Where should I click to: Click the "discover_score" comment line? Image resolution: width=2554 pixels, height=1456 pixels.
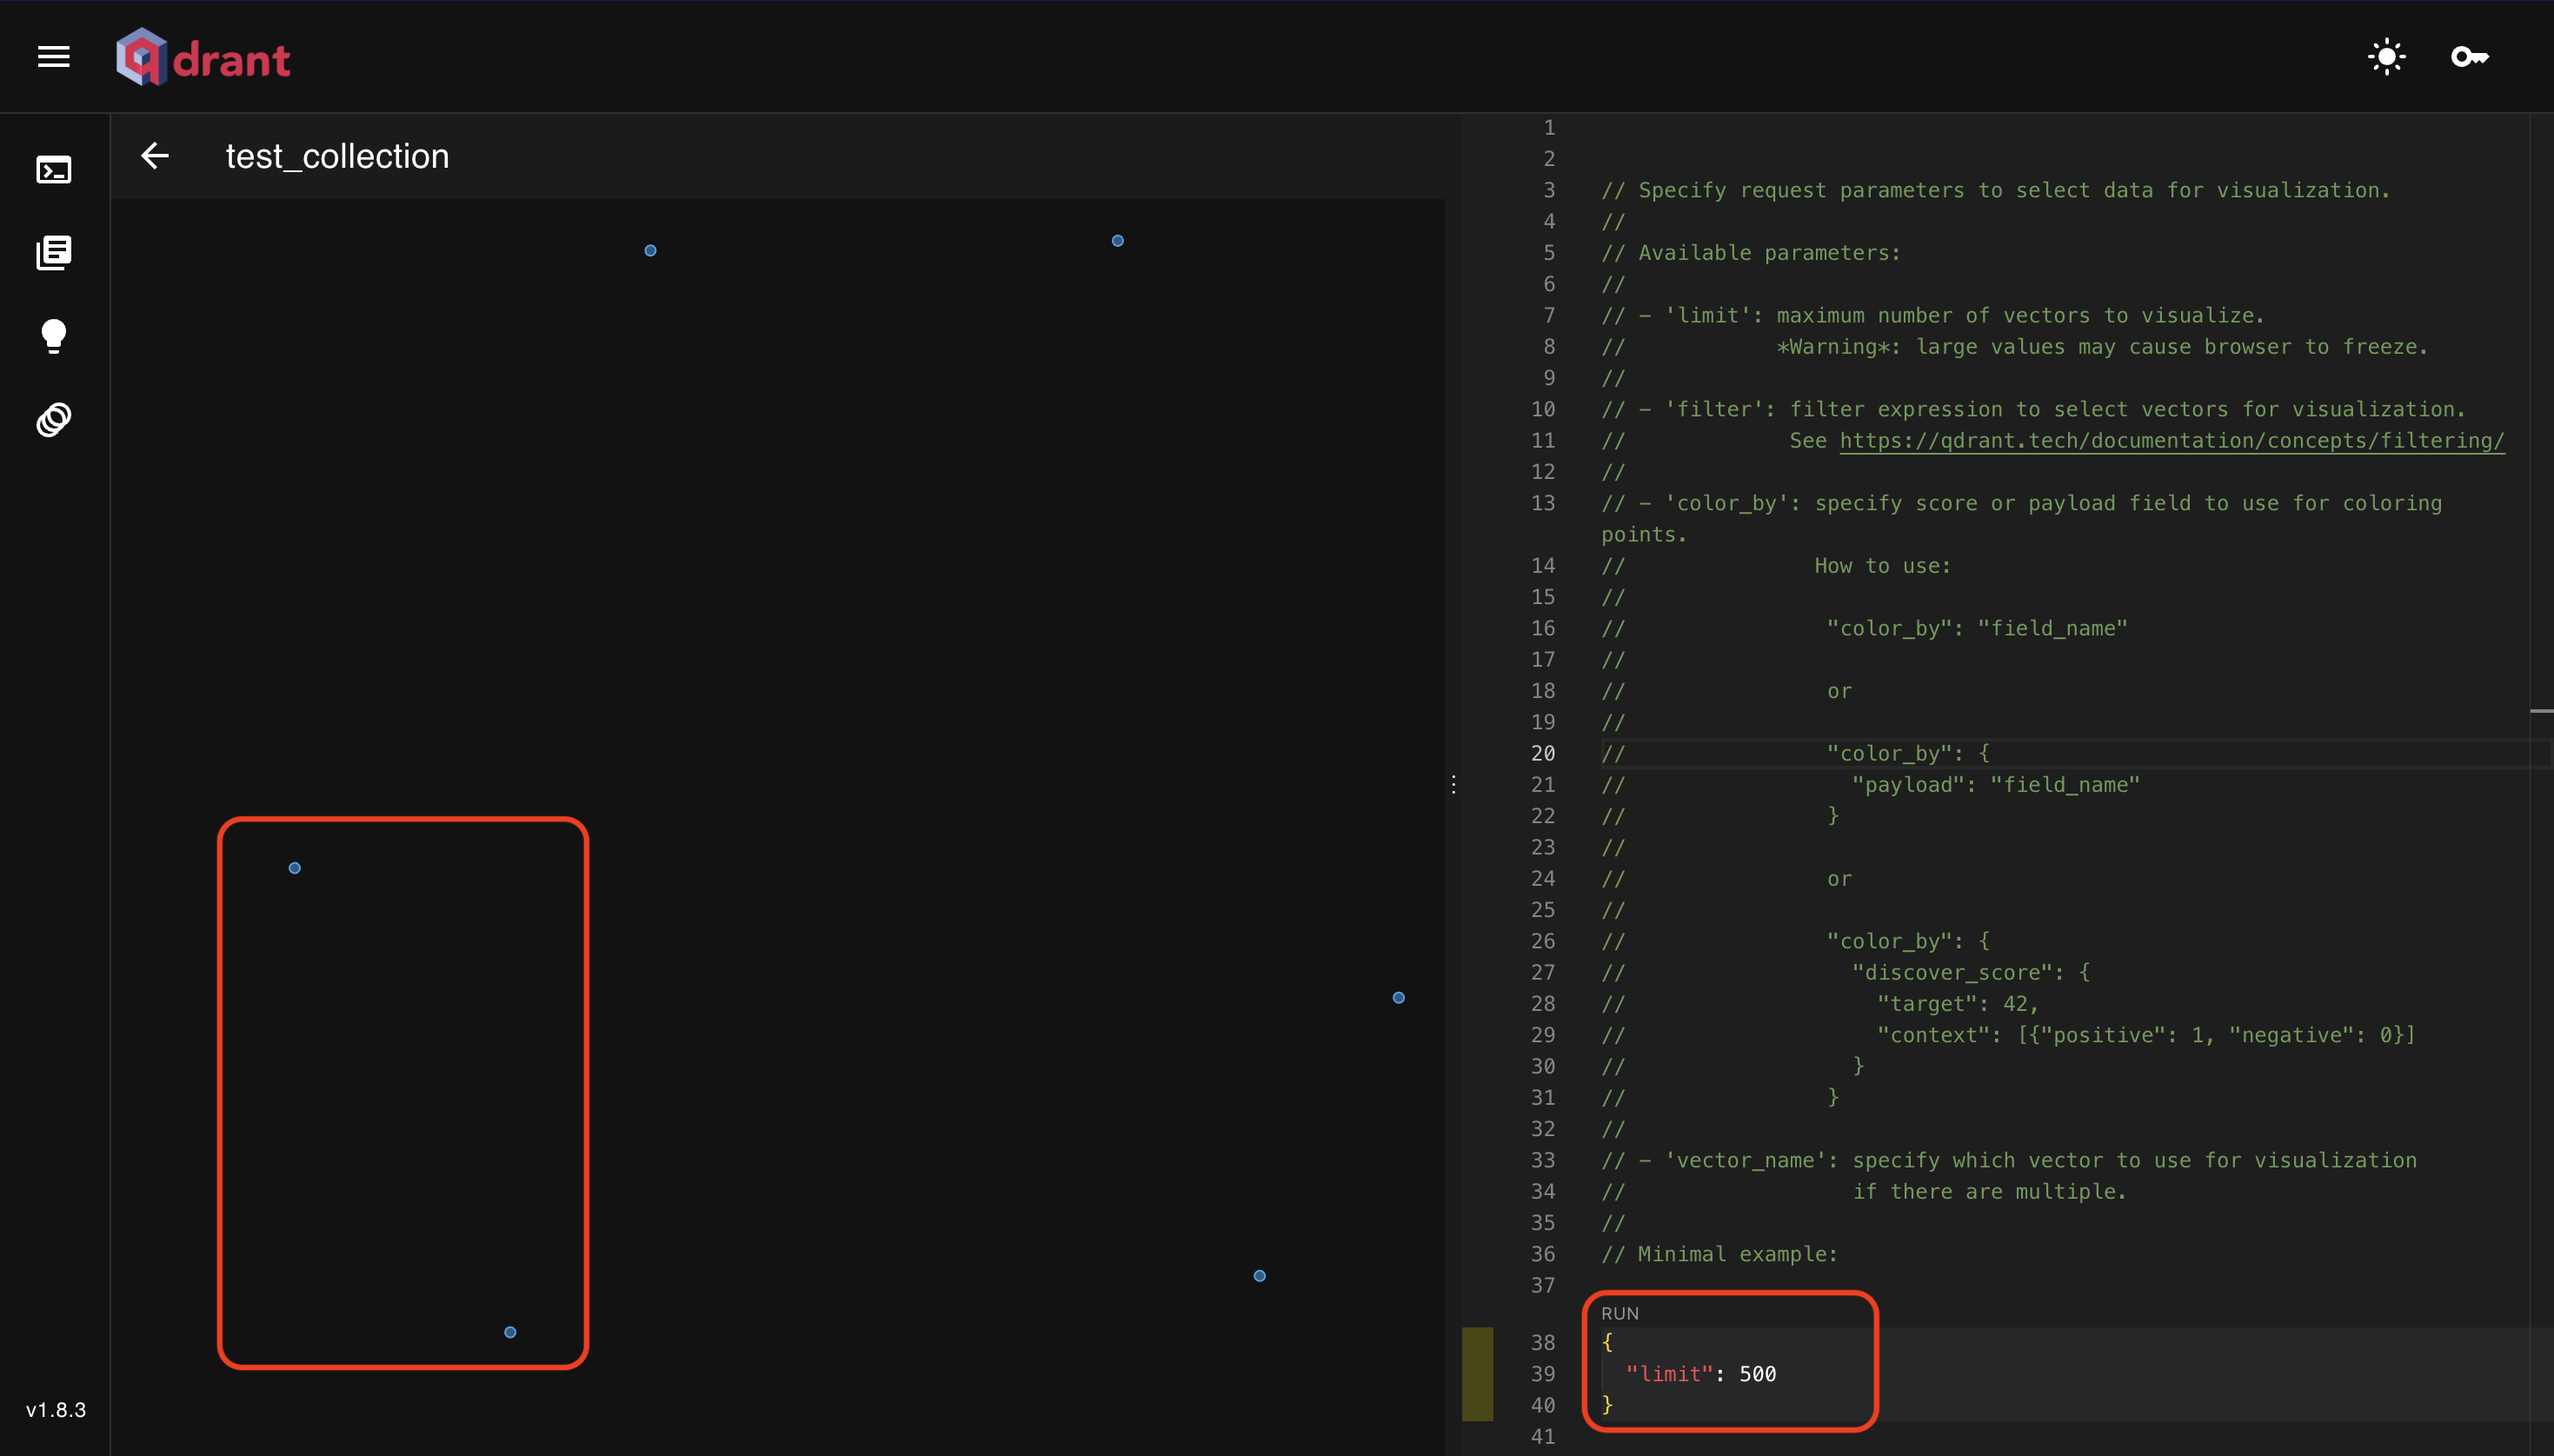(1970, 972)
